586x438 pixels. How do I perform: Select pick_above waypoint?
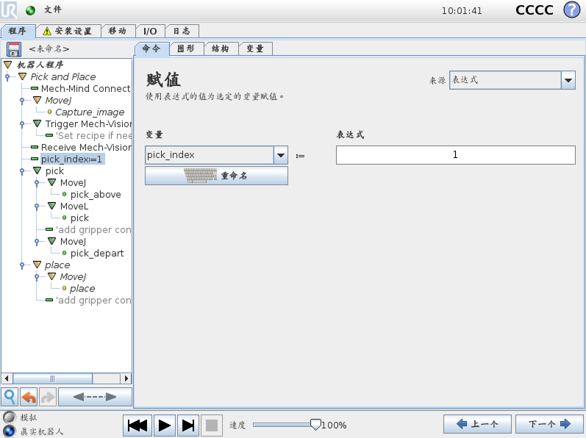[96, 194]
